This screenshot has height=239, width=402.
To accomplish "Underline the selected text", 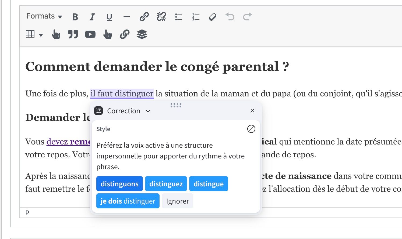I will [109, 17].
